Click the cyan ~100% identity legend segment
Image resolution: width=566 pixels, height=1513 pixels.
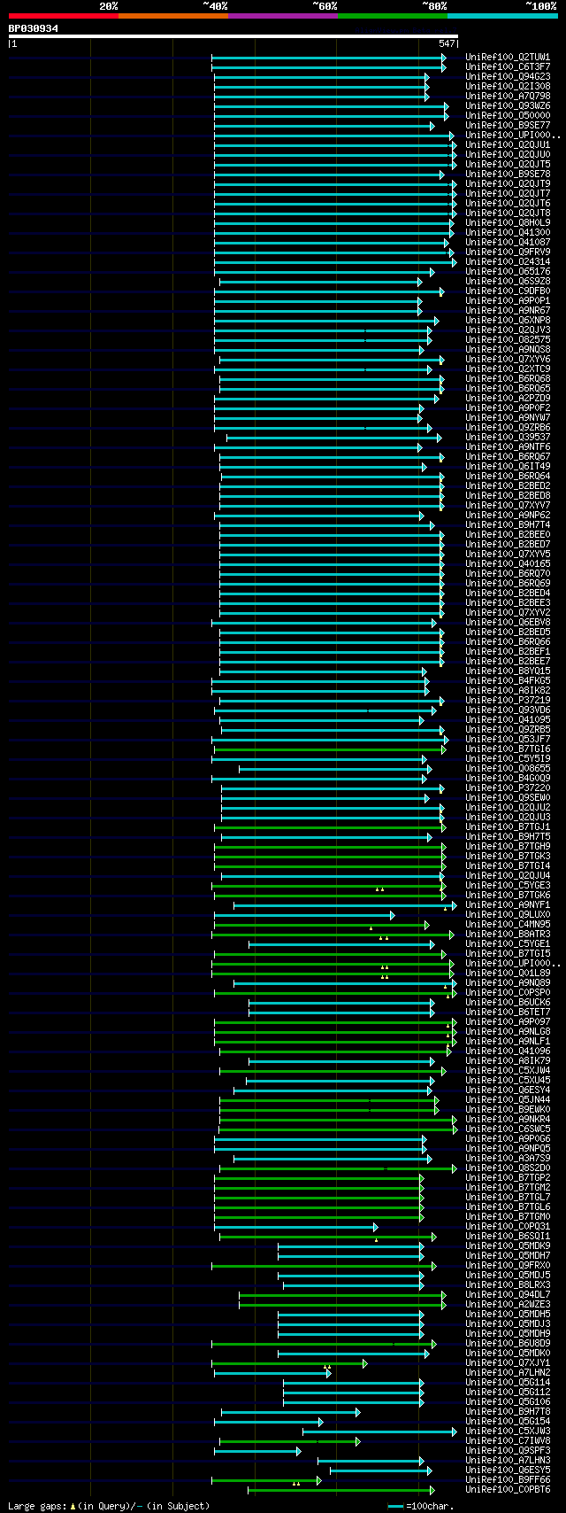[502, 16]
